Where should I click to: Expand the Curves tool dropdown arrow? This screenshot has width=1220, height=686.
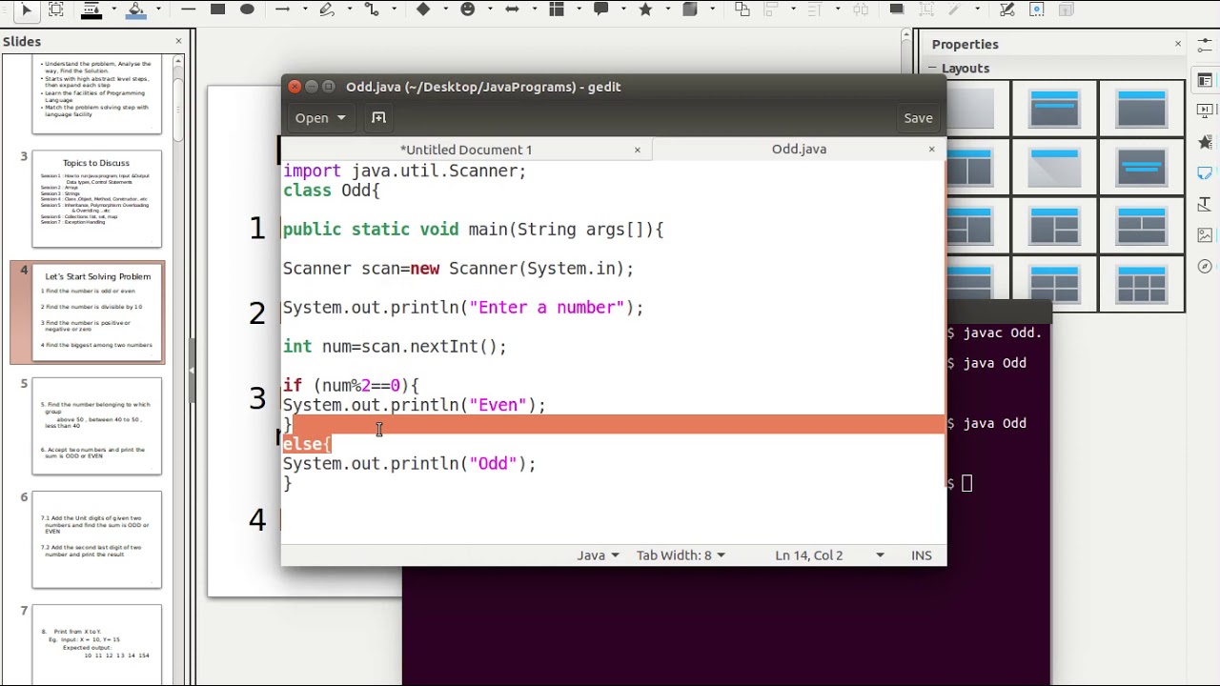click(349, 10)
